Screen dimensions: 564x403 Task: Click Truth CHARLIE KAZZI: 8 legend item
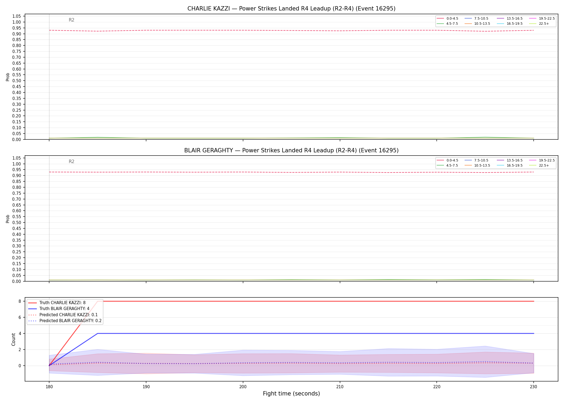tap(57, 303)
